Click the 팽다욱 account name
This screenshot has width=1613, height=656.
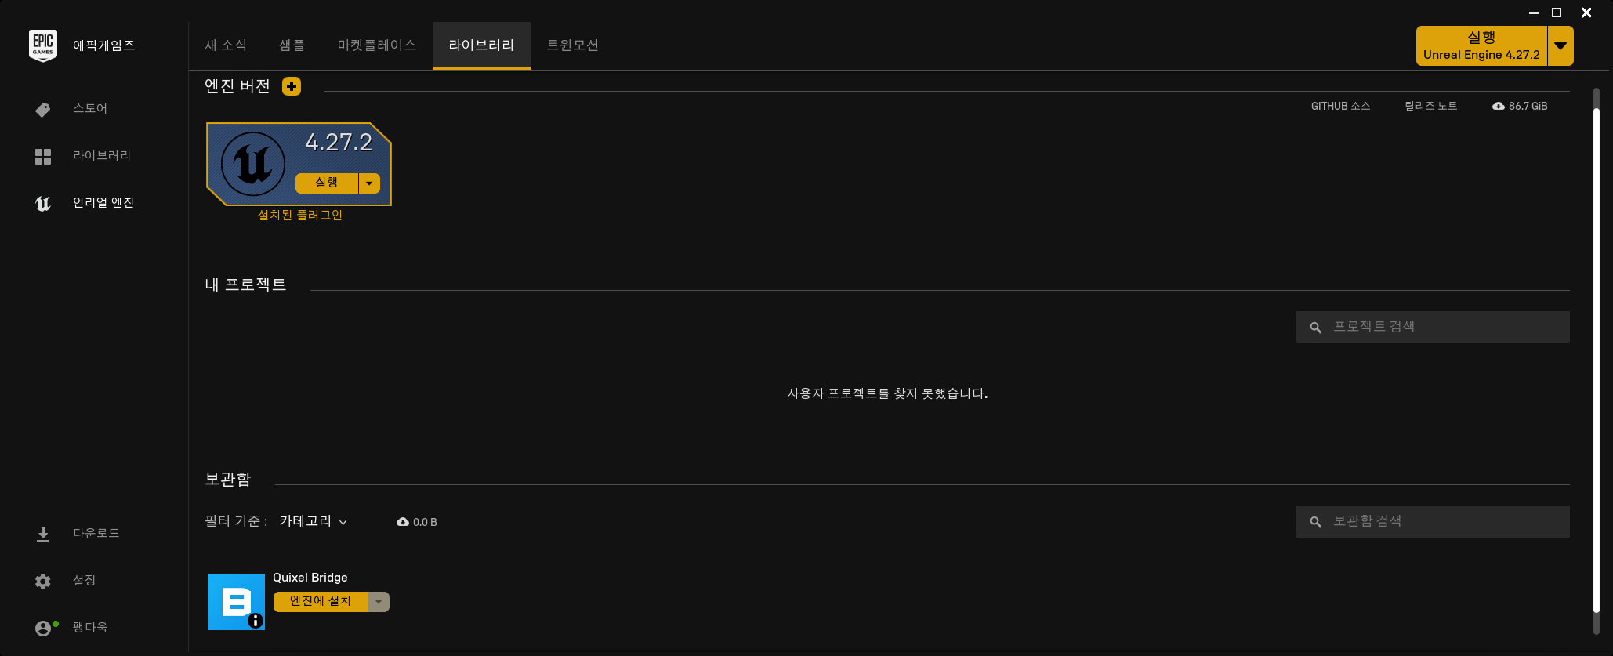click(x=90, y=627)
